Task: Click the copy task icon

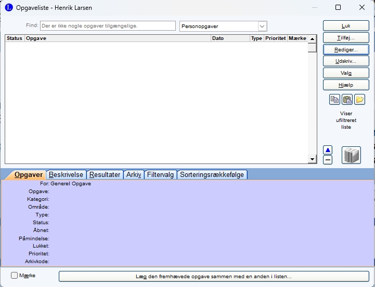Action: click(x=334, y=100)
